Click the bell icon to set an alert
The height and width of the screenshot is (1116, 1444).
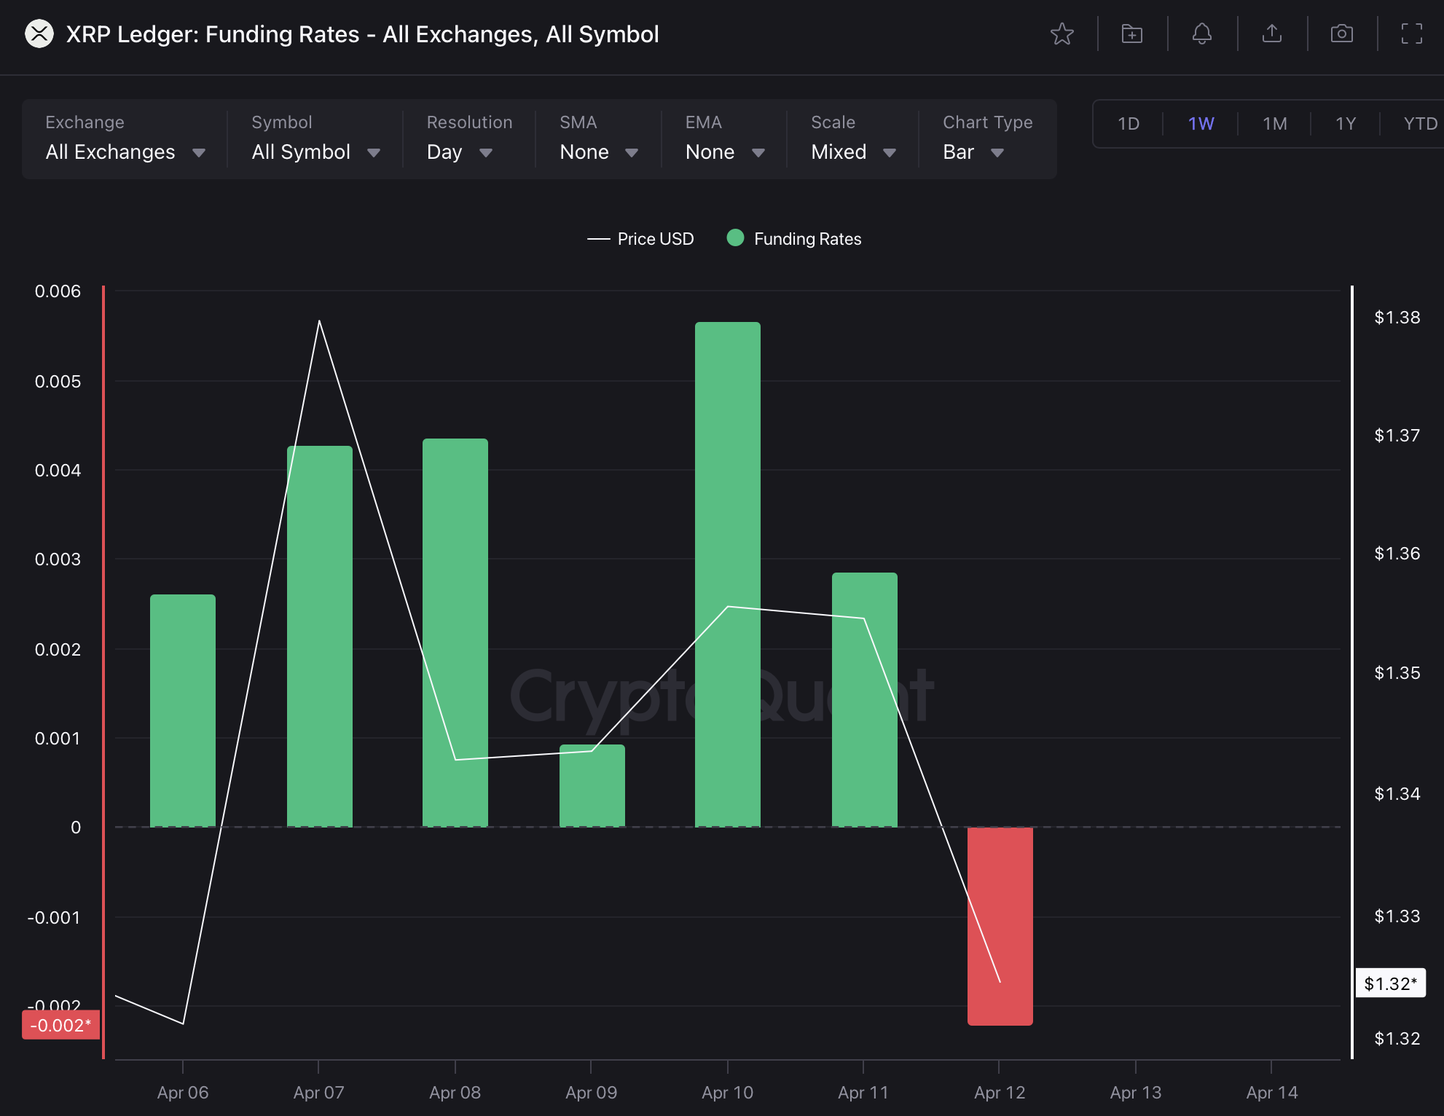point(1202,34)
